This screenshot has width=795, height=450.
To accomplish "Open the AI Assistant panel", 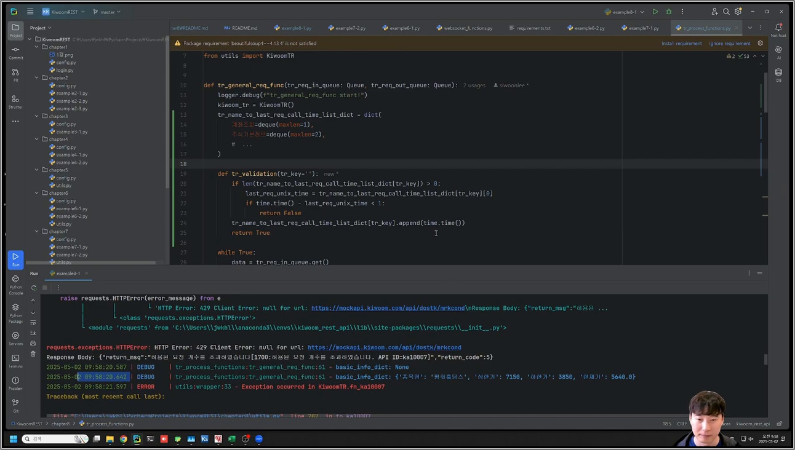I will [x=778, y=53].
